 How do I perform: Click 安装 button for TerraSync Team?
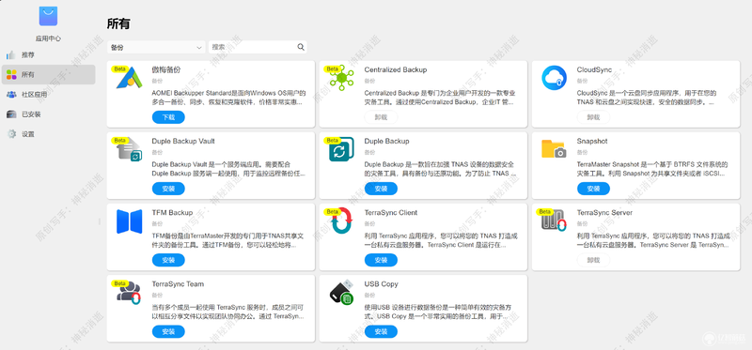[x=168, y=331]
